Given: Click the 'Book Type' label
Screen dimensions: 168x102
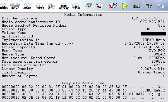Looking at the screenshot, I should (12, 51).
